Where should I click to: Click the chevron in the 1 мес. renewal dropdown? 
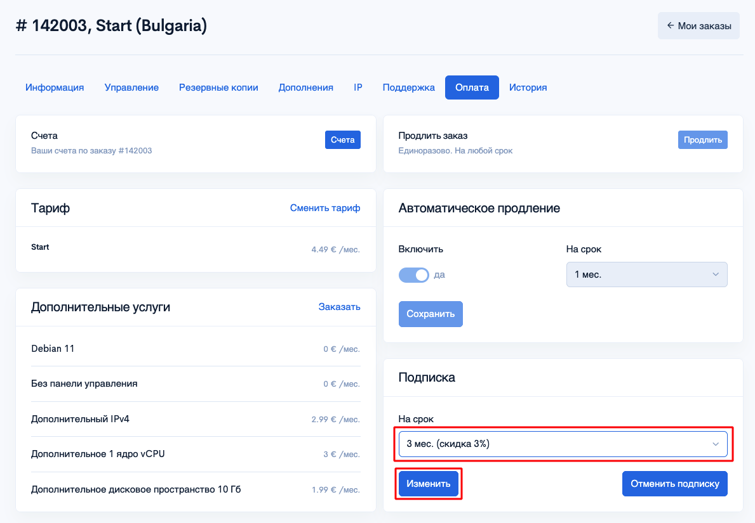coord(716,274)
